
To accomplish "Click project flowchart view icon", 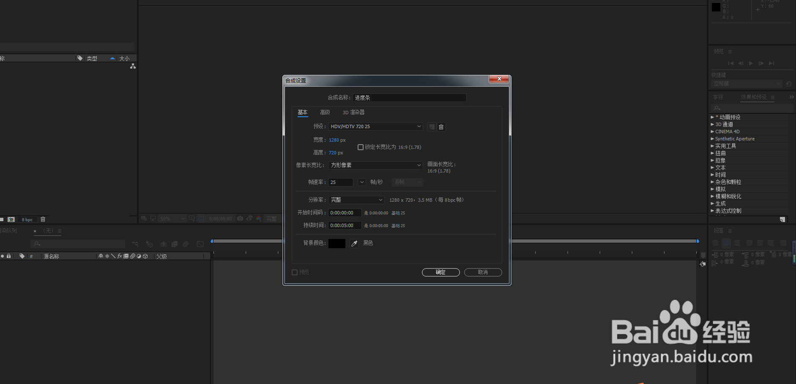I will click(133, 66).
